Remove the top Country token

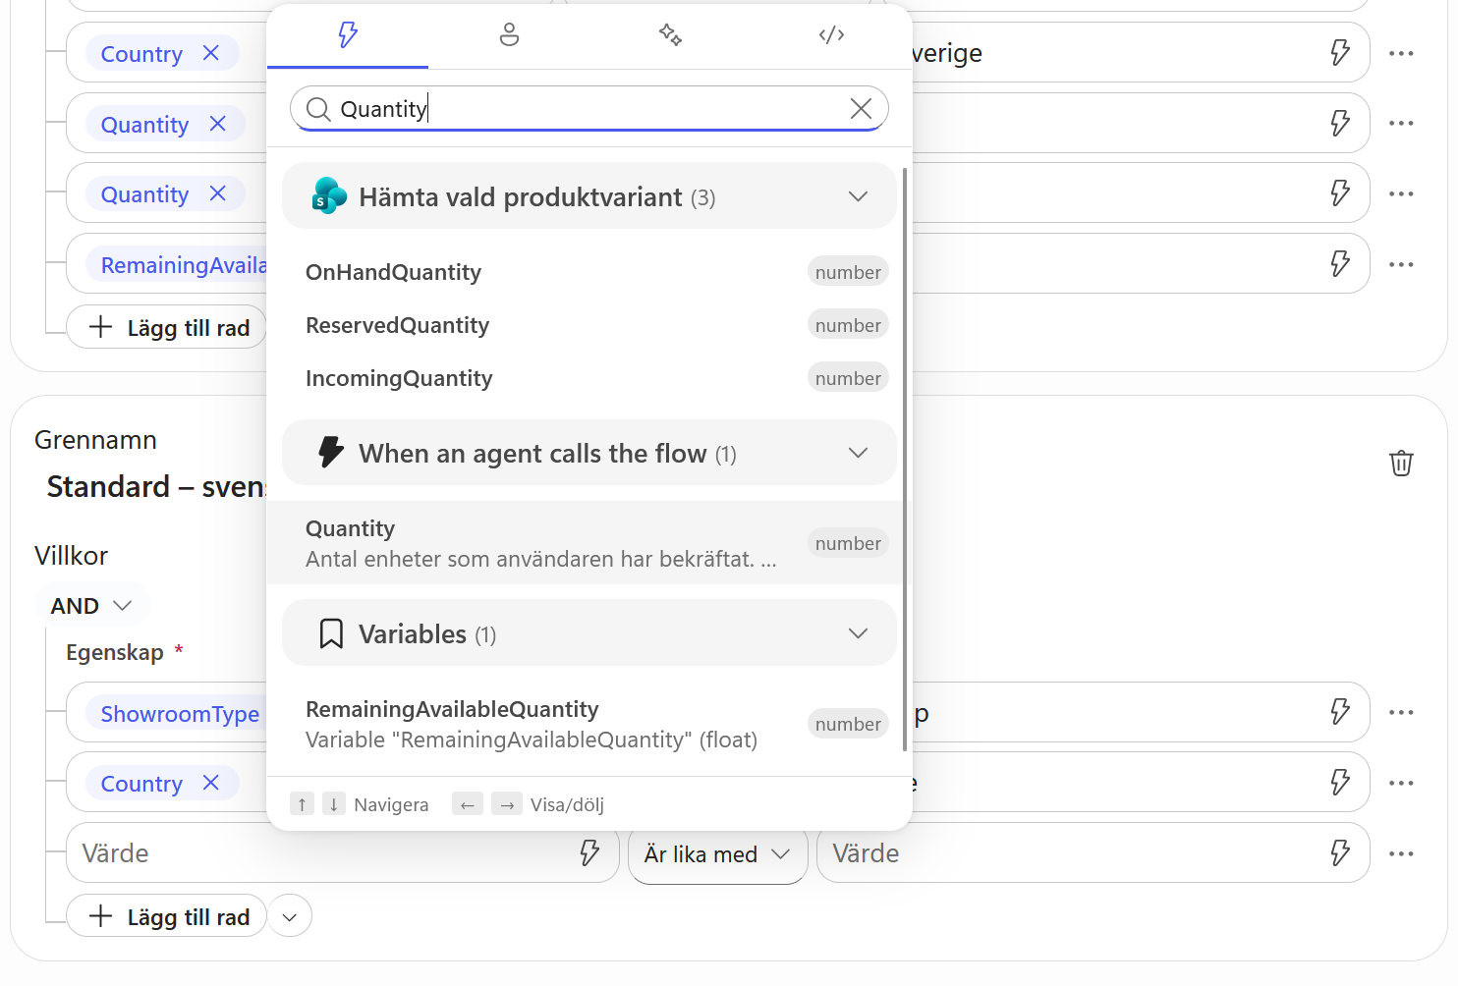211,53
